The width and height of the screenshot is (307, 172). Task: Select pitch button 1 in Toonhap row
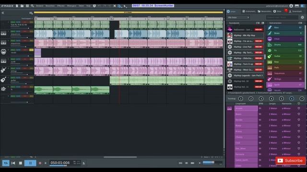tap(241, 99)
